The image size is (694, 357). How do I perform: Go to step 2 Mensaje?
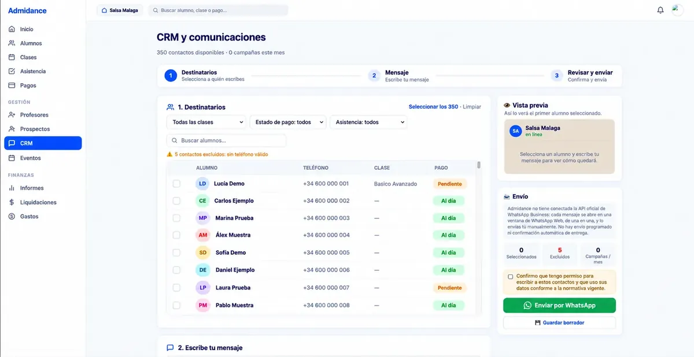click(398, 76)
